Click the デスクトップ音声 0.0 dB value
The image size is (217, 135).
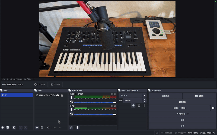(113, 94)
